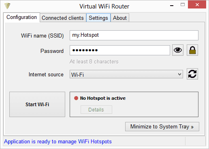Click the red hotspot status indicator dot
The image size is (209, 149).
pos(76,98)
